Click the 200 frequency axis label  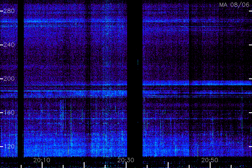tap(9, 79)
